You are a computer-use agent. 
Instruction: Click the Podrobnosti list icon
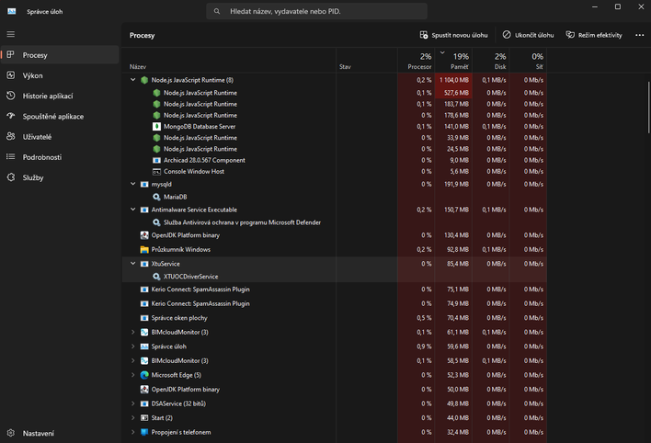tap(11, 156)
